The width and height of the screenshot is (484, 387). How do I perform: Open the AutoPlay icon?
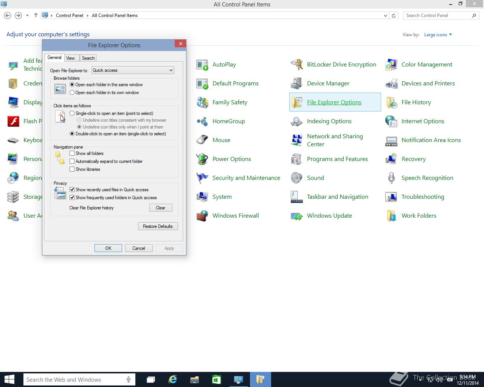202,65
